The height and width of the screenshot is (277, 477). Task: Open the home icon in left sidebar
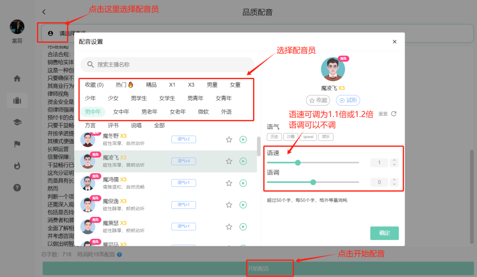tap(17, 79)
